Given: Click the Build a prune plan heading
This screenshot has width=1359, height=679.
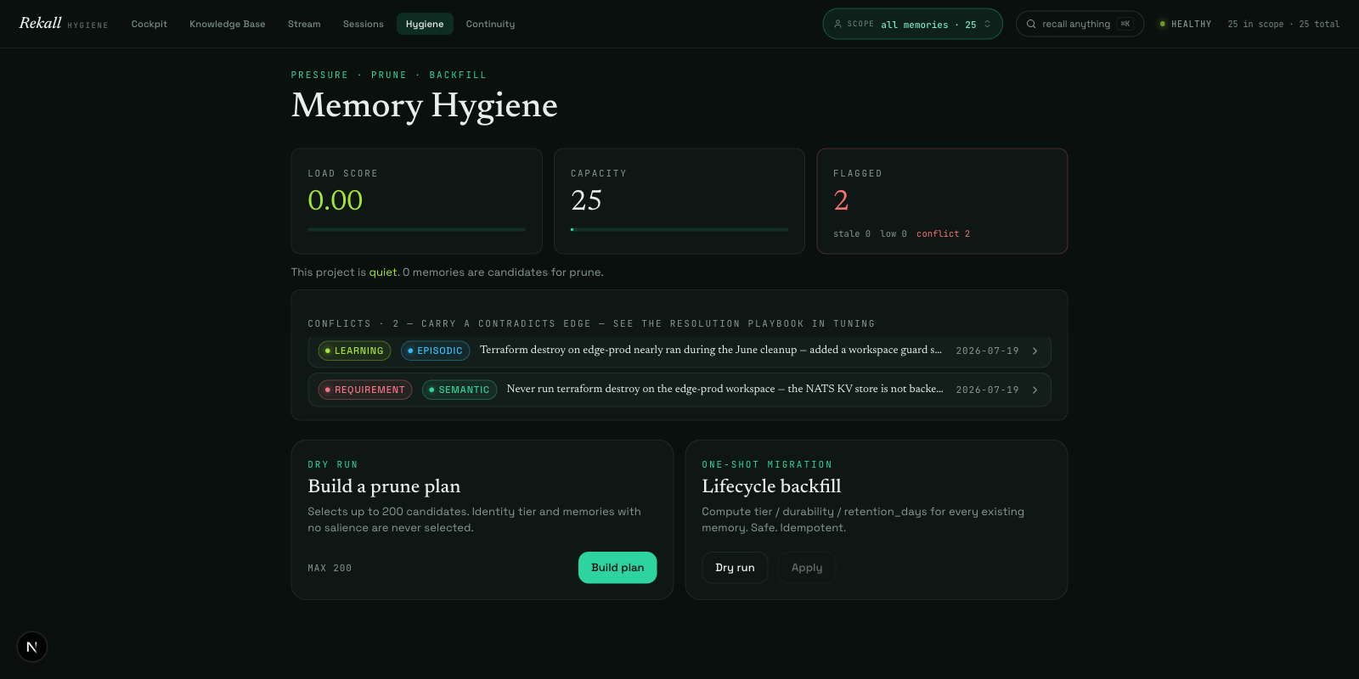Looking at the screenshot, I should click(384, 486).
